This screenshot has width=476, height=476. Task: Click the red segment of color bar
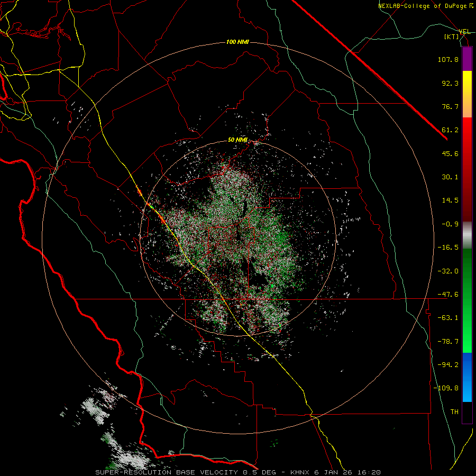point(467,169)
